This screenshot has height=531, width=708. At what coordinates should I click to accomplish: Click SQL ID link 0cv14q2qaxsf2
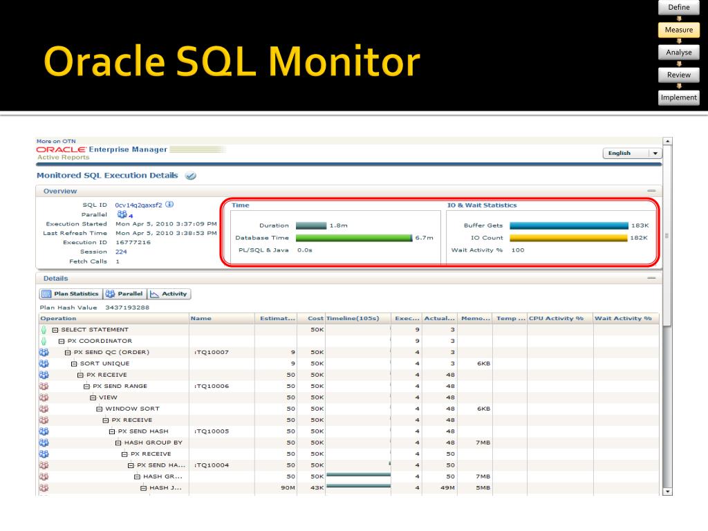point(138,205)
